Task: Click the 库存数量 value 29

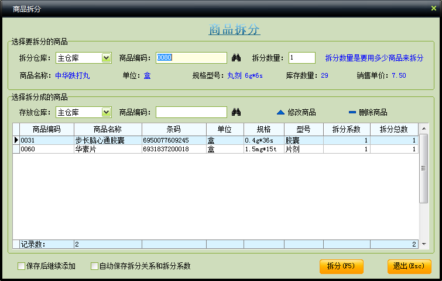Action: click(x=324, y=76)
